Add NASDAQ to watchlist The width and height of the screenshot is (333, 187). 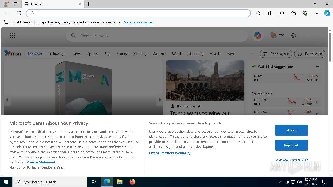click(x=317, y=113)
